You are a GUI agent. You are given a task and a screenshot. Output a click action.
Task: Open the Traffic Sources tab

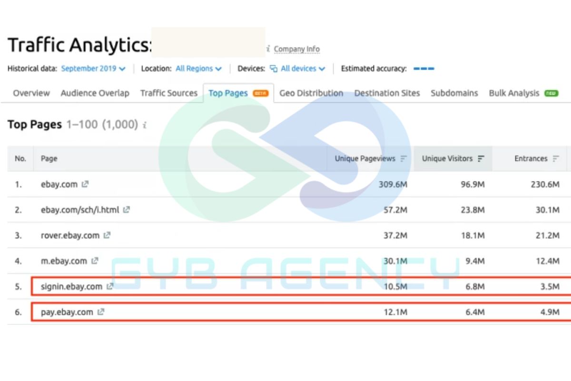coord(168,93)
